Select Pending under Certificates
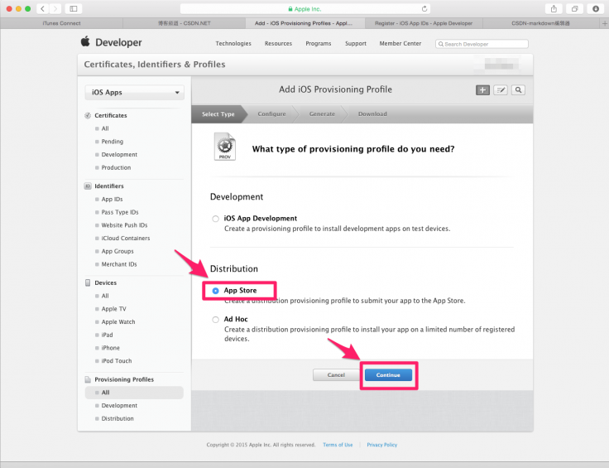609x468 pixels. tap(112, 142)
